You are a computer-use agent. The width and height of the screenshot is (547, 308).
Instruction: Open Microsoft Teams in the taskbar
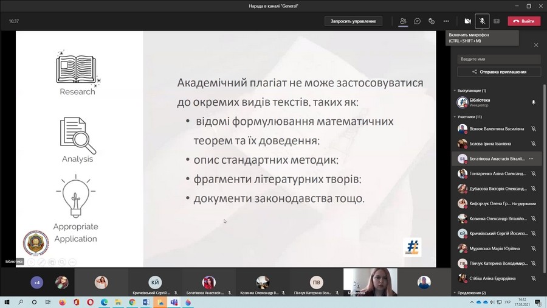pyautogui.click(x=174, y=302)
